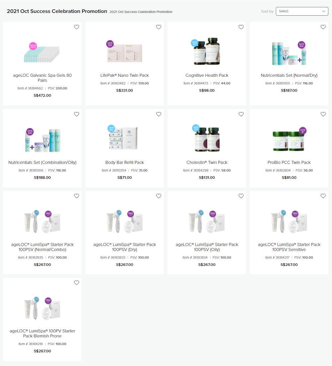This screenshot has height=366, width=332.
Task: Toggle favorite on Nutricentials Set (Combination/Oily)
Action: [x=76, y=114]
